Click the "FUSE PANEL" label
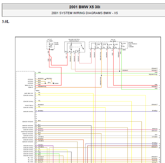The width and height of the screenshot is (165, 163). 57,44
